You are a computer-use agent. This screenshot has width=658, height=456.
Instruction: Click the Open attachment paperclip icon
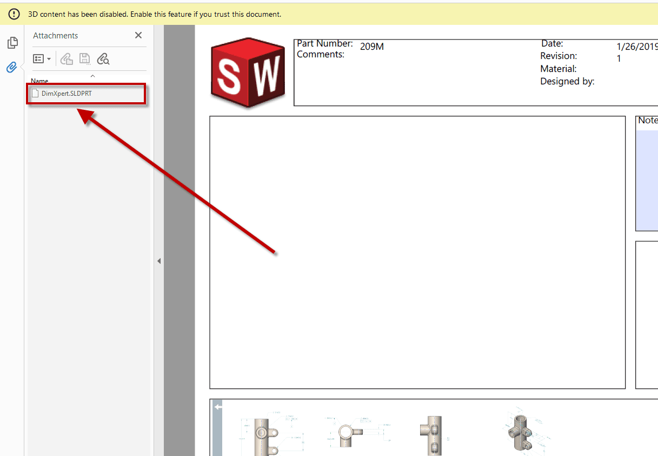click(x=67, y=58)
